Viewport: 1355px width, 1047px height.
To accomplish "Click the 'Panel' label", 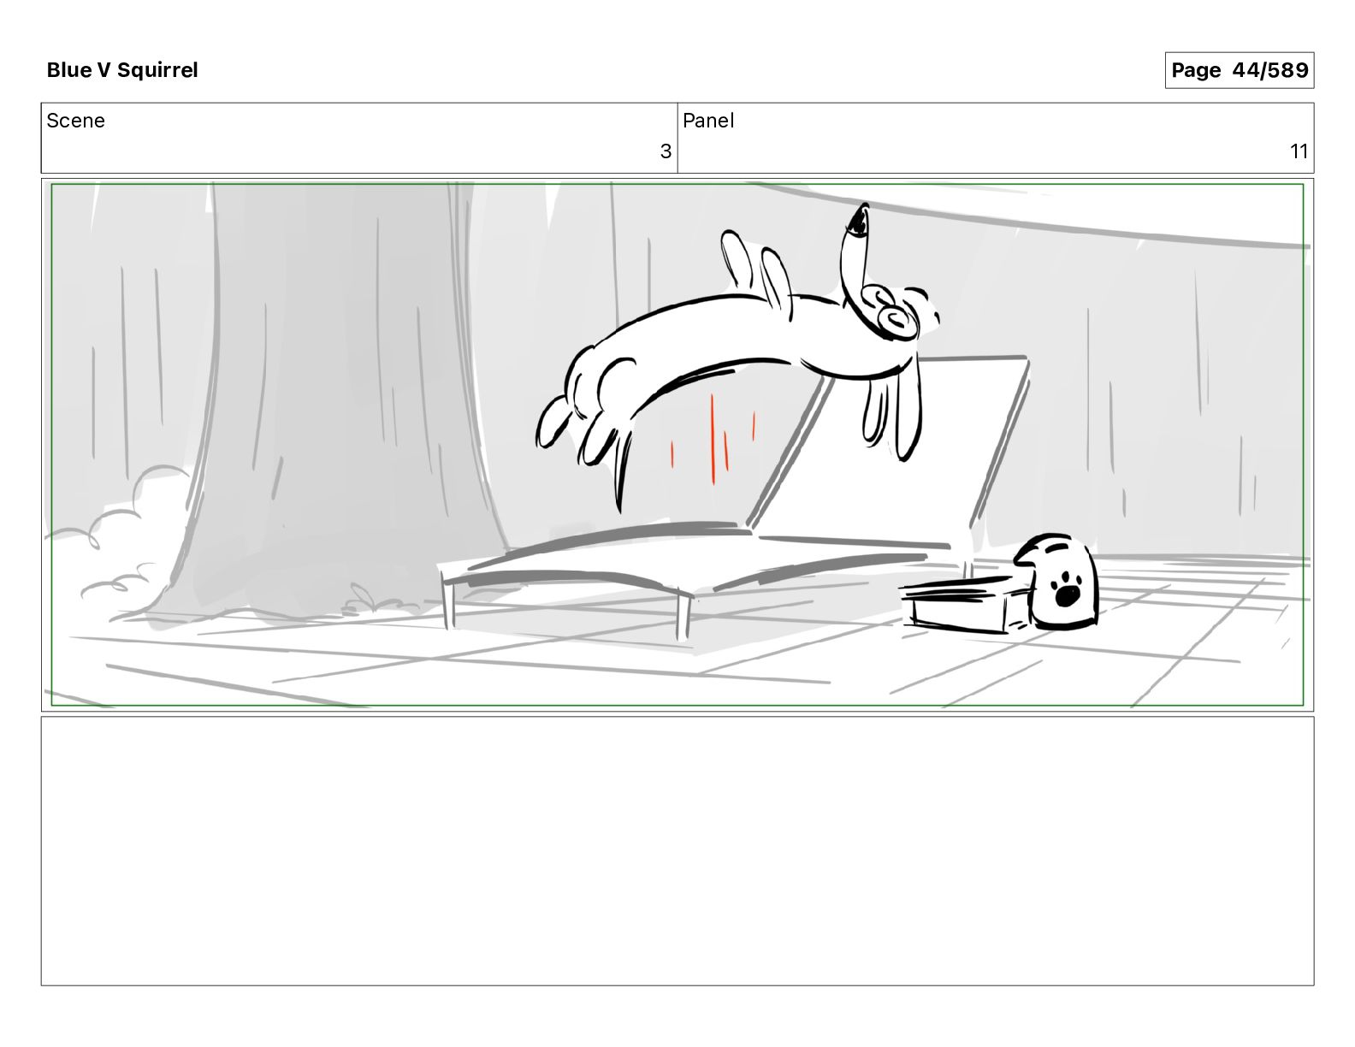I will (708, 121).
